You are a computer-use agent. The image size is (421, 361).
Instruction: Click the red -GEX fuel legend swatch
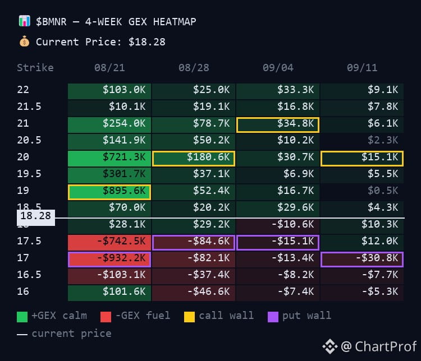[x=106, y=317]
